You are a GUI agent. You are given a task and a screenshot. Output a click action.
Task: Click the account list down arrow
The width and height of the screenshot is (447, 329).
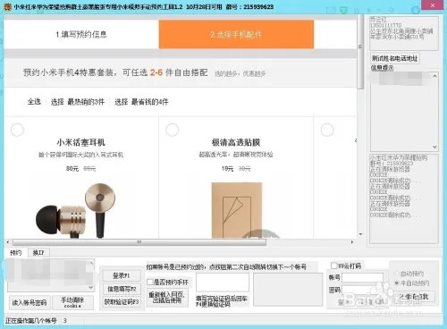[91, 288]
